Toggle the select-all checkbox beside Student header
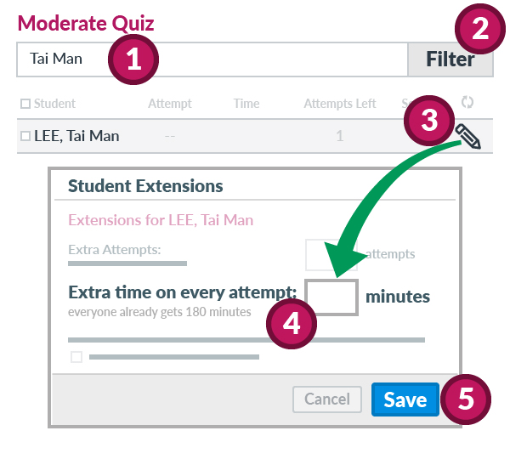Image resolution: width=510 pixels, height=459 pixels. [25, 104]
